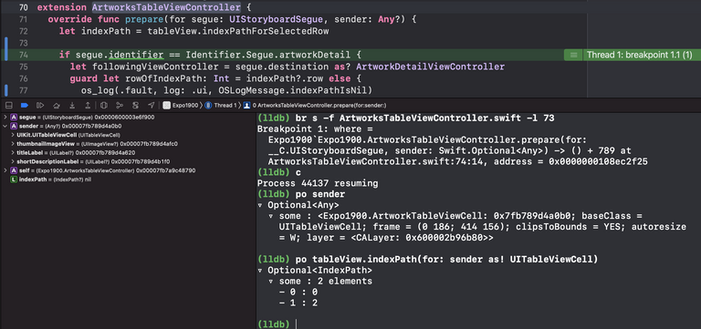Deactivate breakpoints with the blue breakpoint icon
Screen dimensions: 701x329
24,106
